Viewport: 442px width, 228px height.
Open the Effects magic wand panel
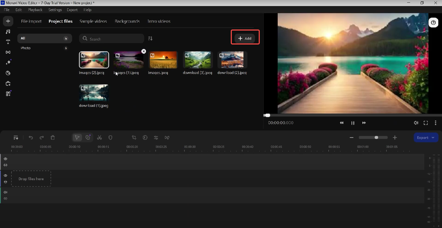[8, 62]
